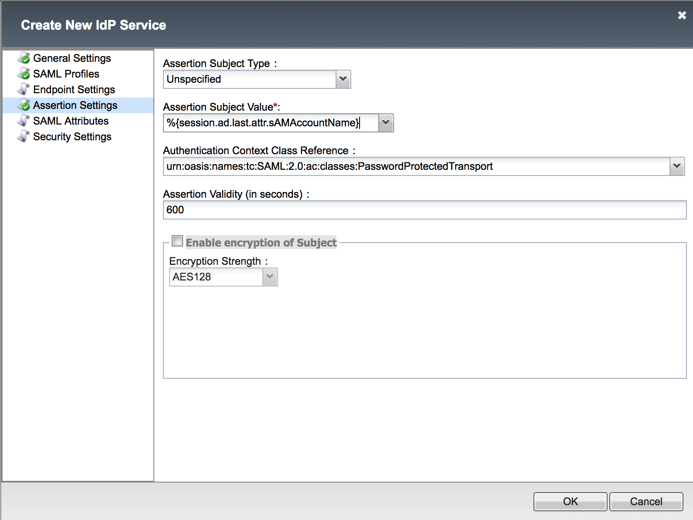The image size is (693, 520).
Task: Open the Assertion Subject Type dropdown arrow
Action: tap(343, 79)
